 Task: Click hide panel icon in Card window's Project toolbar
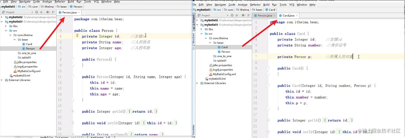[x=249, y=15]
